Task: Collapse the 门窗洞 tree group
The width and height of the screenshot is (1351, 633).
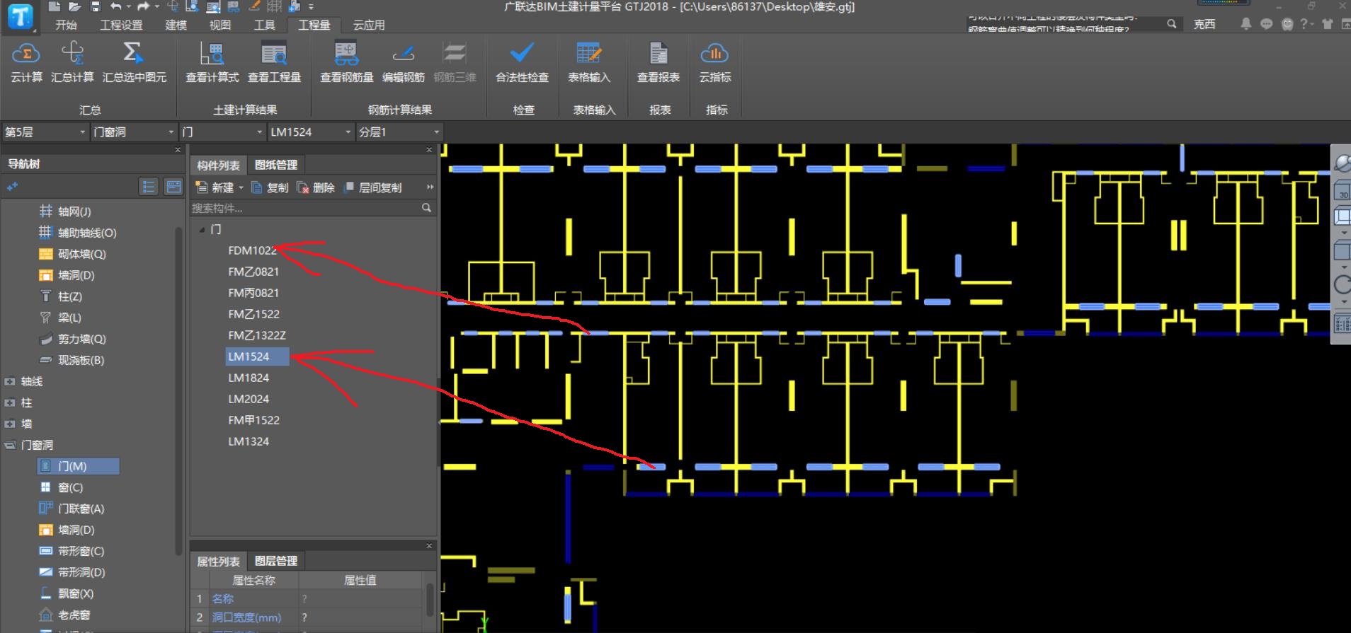Action: (x=10, y=446)
